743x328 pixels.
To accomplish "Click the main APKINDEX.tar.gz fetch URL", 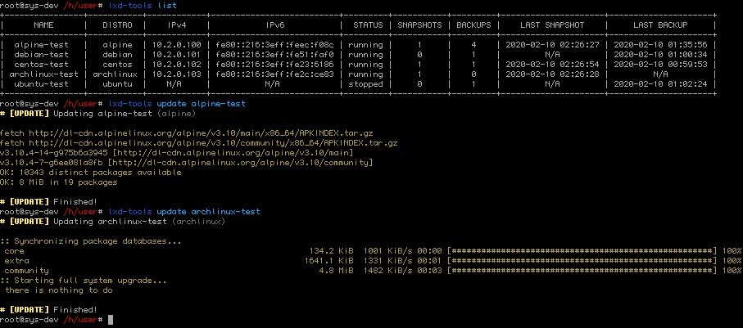I will [201, 133].
